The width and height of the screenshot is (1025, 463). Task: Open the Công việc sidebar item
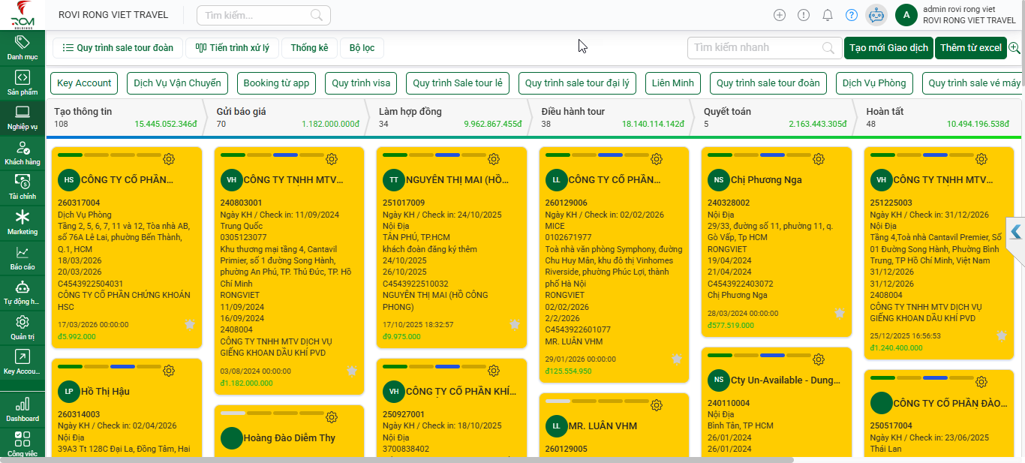pyautogui.click(x=22, y=444)
